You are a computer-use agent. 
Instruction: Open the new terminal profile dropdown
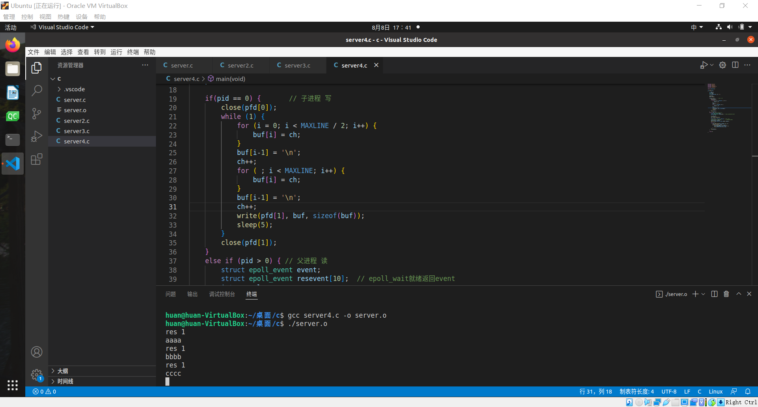click(x=703, y=294)
